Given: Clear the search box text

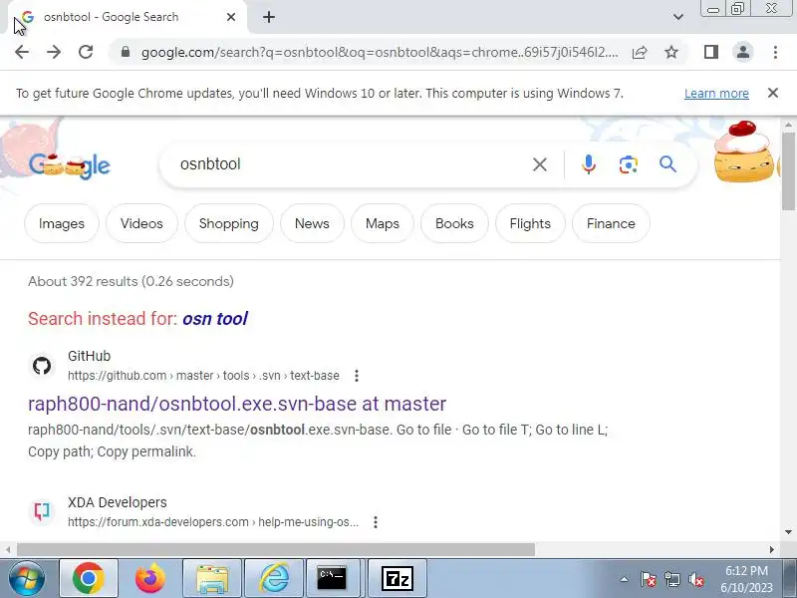Looking at the screenshot, I should click(540, 164).
